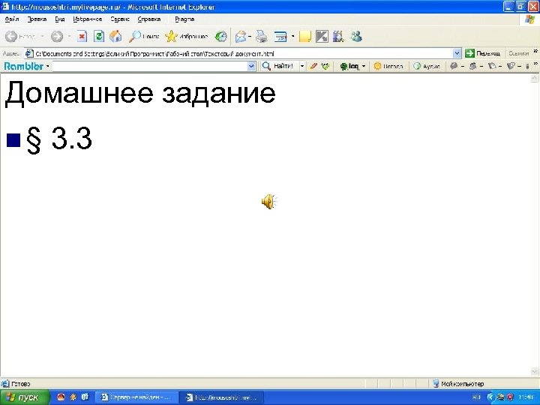540x405 pixels.
Task: Open the Вид menu
Action: [x=60, y=19]
